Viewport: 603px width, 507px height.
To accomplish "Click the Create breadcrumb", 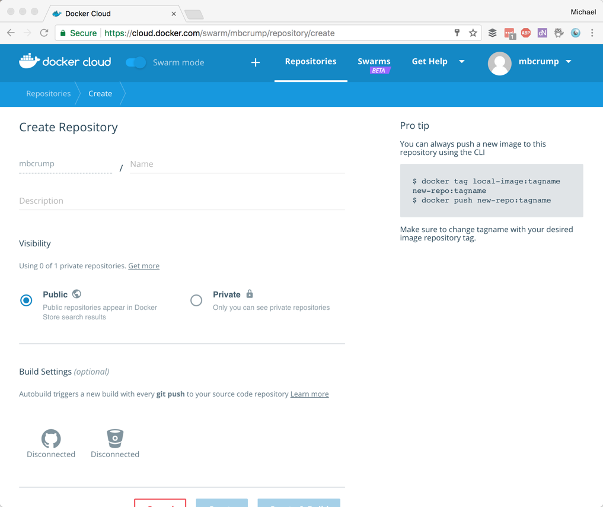I will [x=100, y=94].
